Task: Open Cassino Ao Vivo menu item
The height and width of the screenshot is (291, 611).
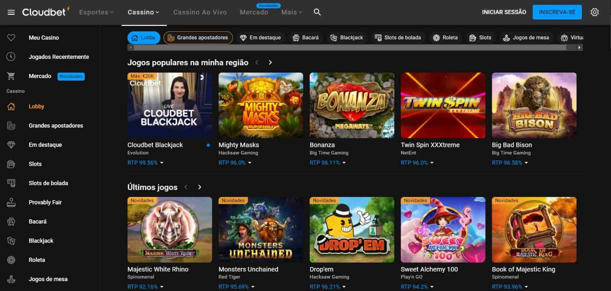Action: click(200, 12)
